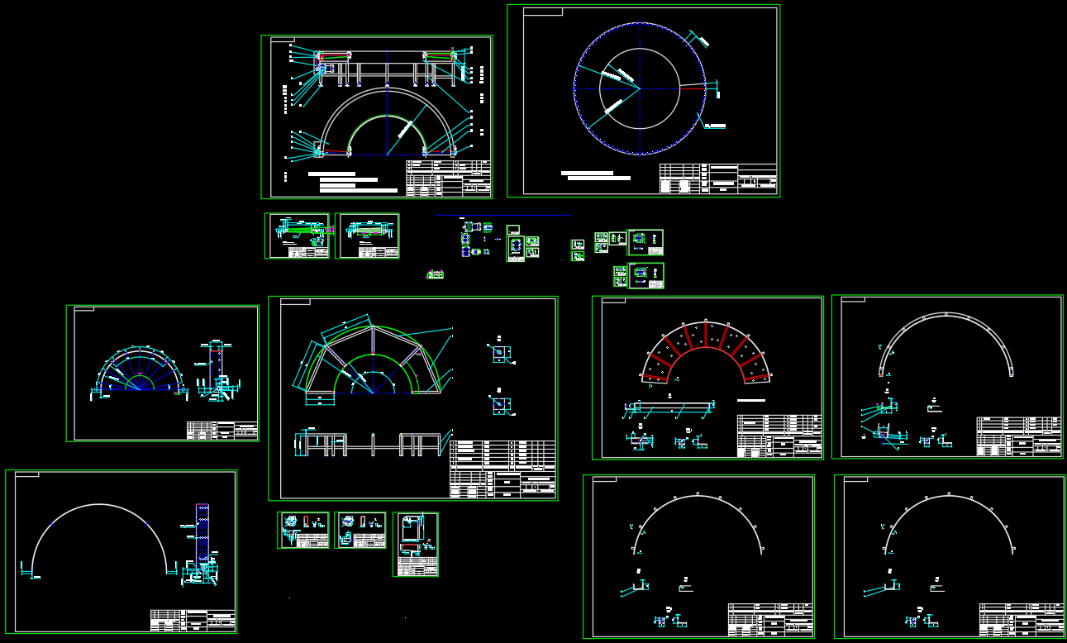The width and height of the screenshot is (1067, 643).
Task: Select the sheet with the full blue dashed circle
Action: coord(643,101)
